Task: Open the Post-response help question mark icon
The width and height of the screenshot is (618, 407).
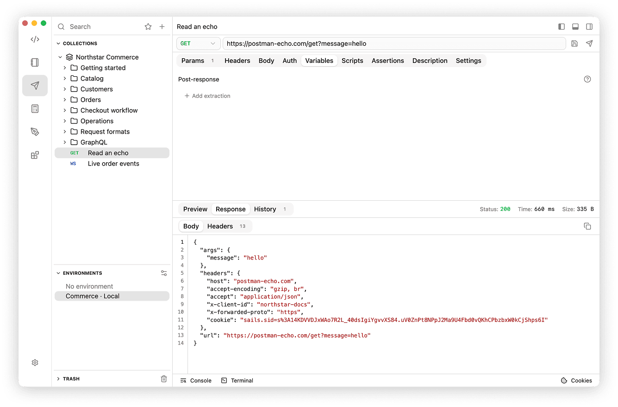Action: (x=587, y=79)
